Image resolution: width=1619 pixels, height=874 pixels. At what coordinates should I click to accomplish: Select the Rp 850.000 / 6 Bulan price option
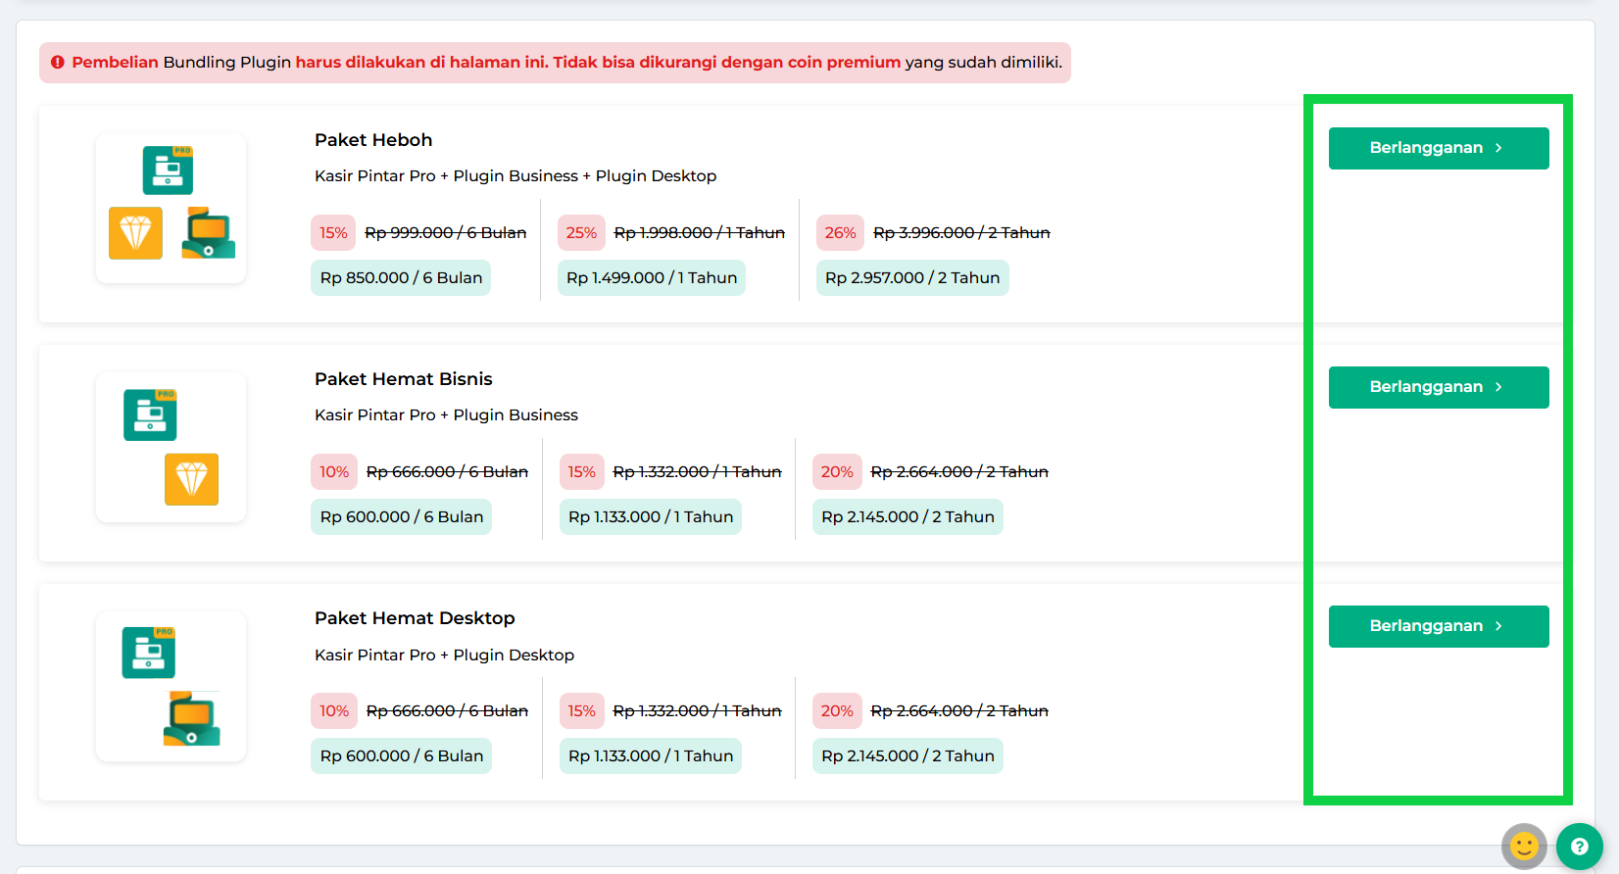[x=401, y=278]
